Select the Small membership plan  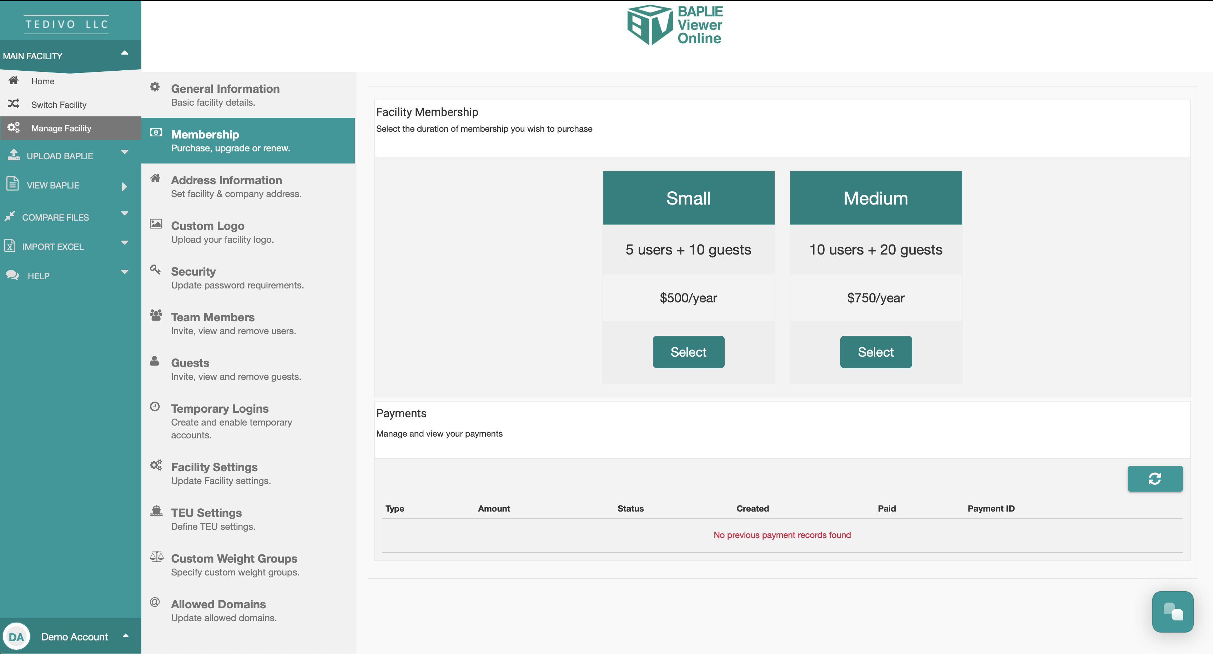point(688,352)
